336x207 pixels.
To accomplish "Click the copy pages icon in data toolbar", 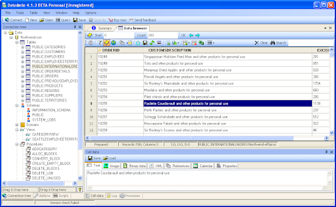I will click(122, 43).
